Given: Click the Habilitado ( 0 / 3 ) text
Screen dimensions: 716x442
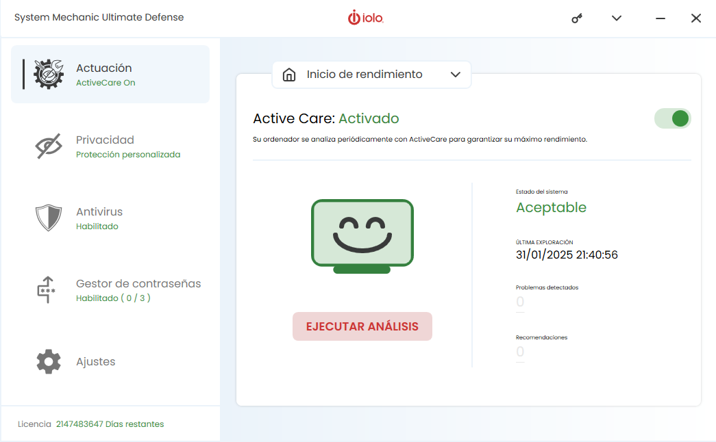Looking at the screenshot, I should point(113,298).
